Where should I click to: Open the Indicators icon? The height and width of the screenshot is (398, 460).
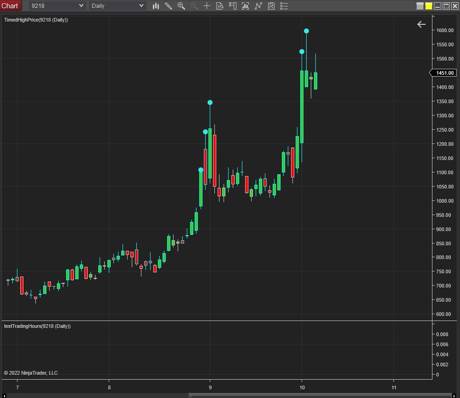click(245, 6)
